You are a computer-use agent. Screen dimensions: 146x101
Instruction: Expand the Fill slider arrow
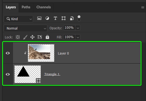pos(78,37)
